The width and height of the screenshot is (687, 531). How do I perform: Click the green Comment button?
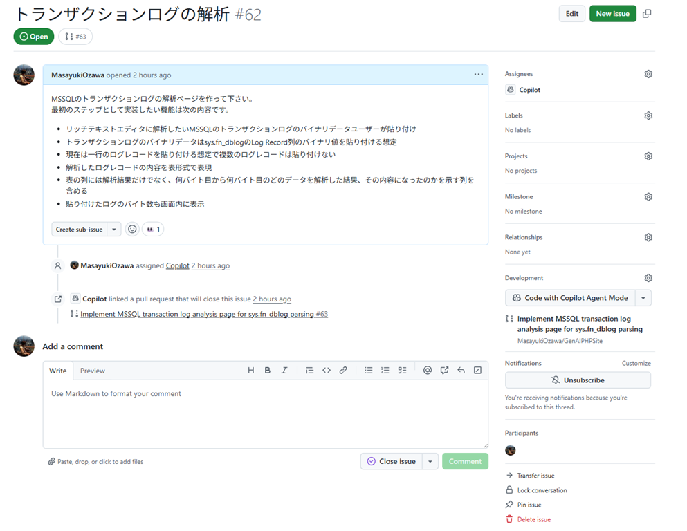pyautogui.click(x=466, y=461)
